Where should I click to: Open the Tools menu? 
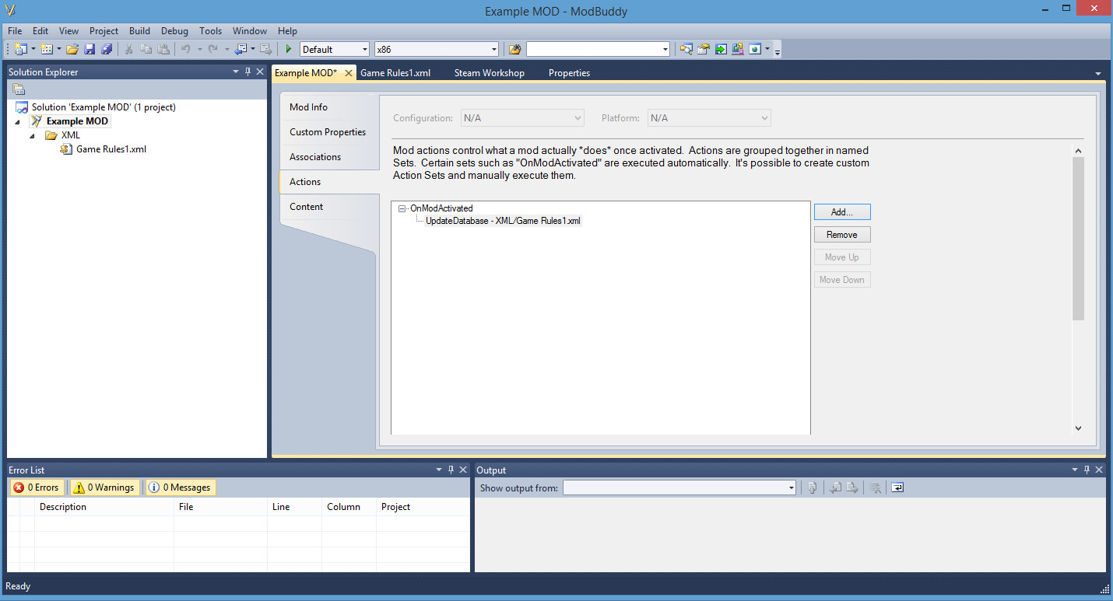point(210,31)
